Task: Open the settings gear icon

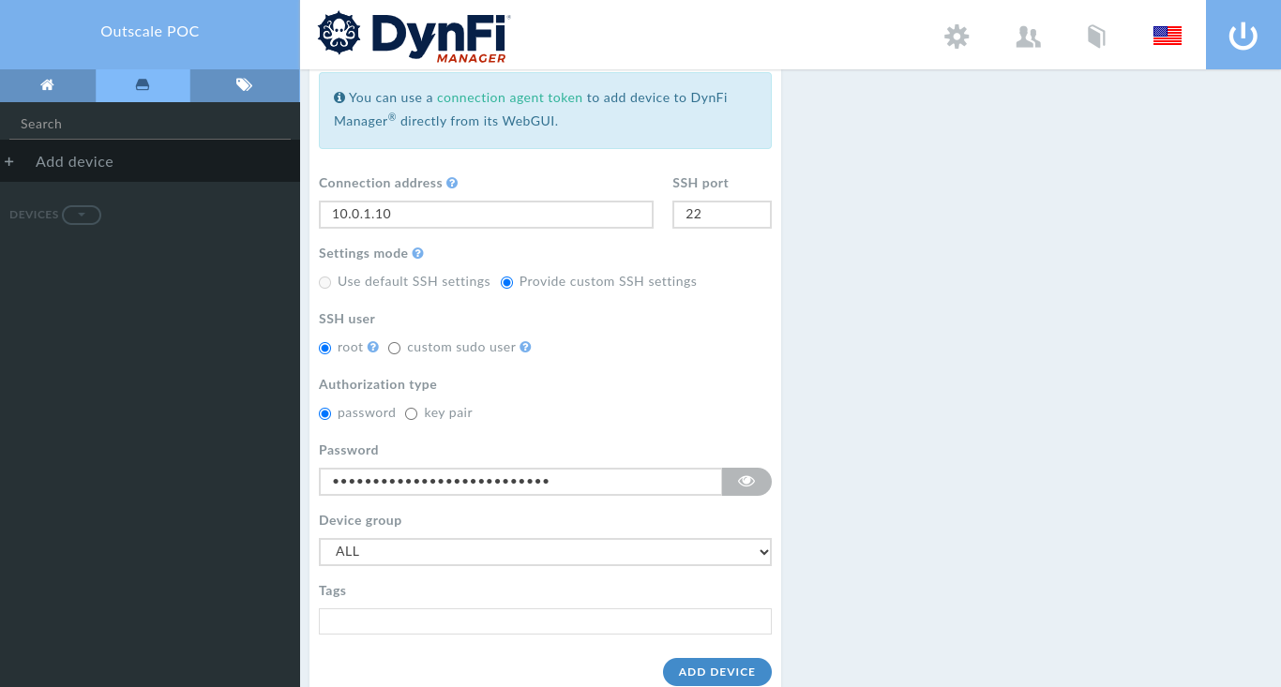Action: [x=957, y=37]
